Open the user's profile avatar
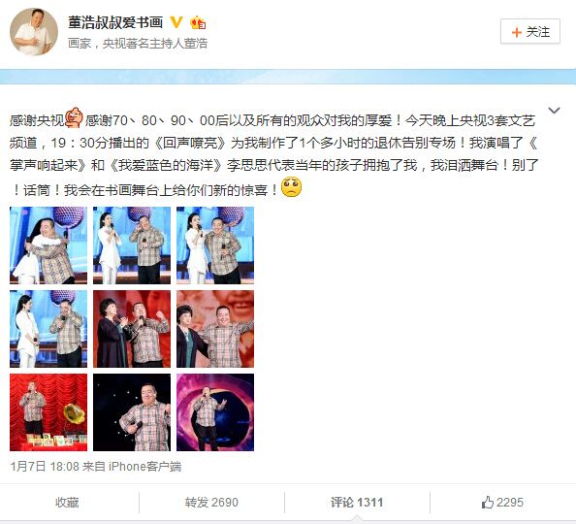Image resolution: width=576 pixels, height=524 pixels. point(34,32)
